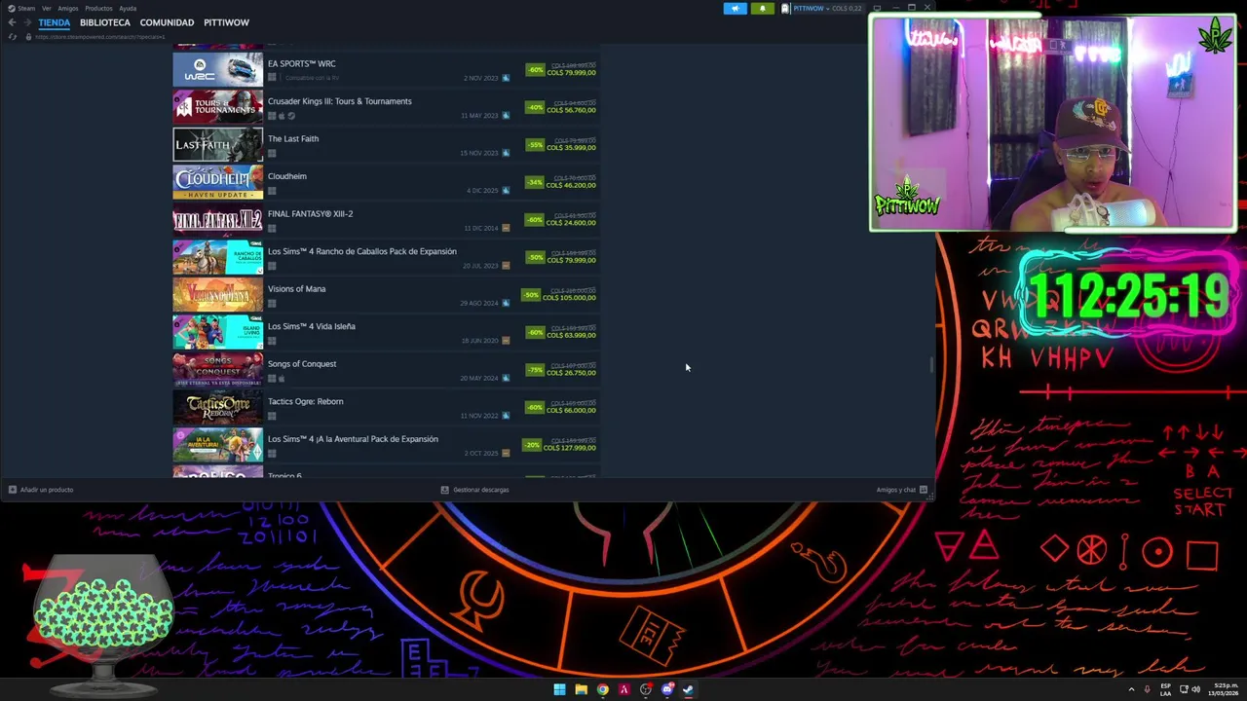The image size is (1247, 701).
Task: Open Los Sims 4 Vida Isleña title
Action: pos(312,326)
